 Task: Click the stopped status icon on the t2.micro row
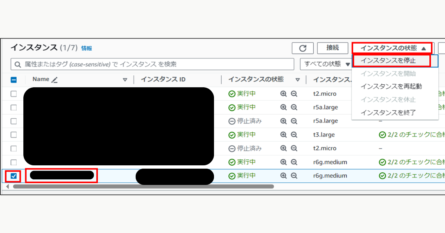coord(231,148)
